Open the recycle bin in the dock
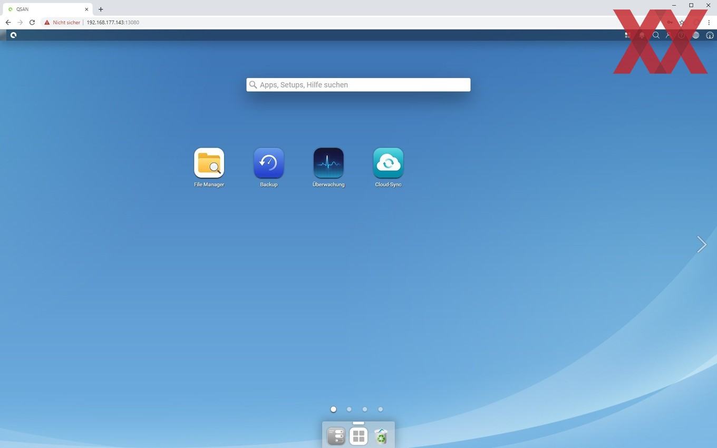Image resolution: width=717 pixels, height=448 pixels. [x=381, y=436]
